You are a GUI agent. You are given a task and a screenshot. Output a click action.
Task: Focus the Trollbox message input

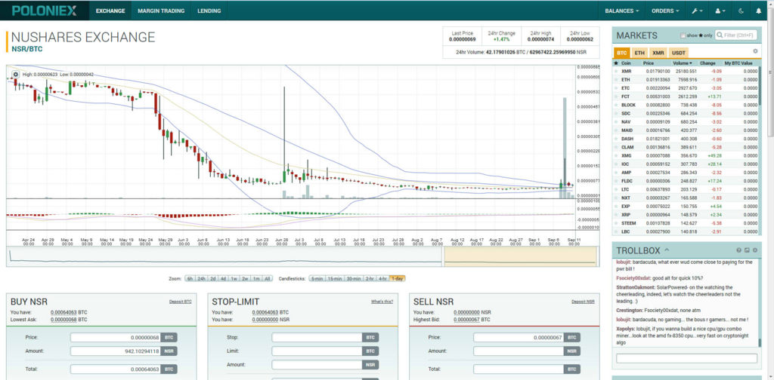pyautogui.click(x=686, y=358)
